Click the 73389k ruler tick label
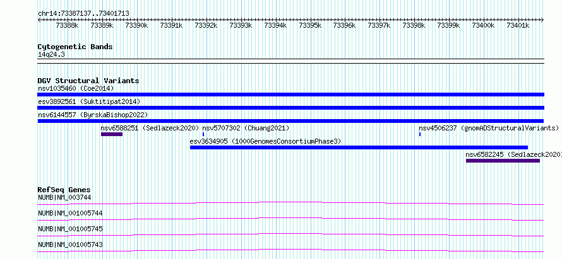This screenshot has width=562, height=259. (x=102, y=25)
